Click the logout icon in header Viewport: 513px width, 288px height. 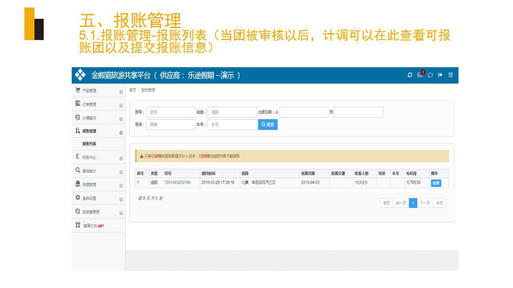[x=441, y=75]
